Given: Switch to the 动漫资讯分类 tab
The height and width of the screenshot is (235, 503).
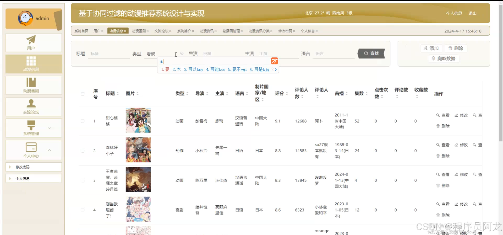Looking at the screenshot, I should pyautogui.click(x=260, y=31).
